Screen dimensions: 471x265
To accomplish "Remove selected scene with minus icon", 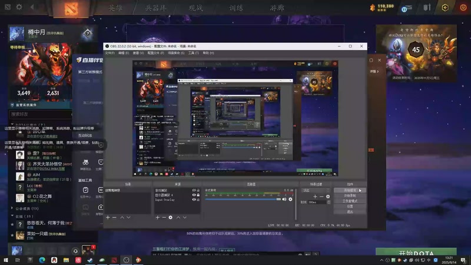I will point(114,217).
